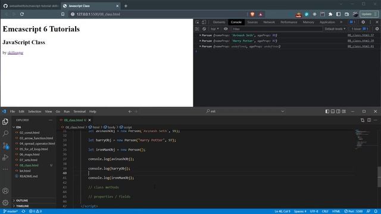Open the VS Code Explorer view

(x=5, y=121)
